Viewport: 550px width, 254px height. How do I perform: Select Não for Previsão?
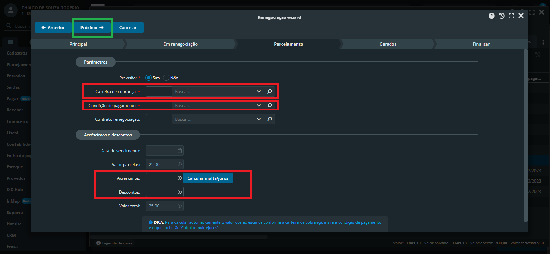pyautogui.click(x=166, y=78)
